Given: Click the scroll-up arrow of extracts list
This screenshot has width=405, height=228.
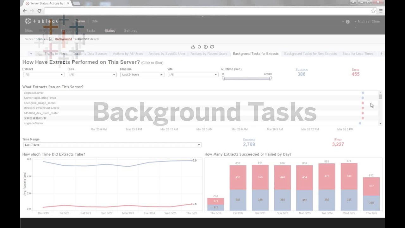Looking at the screenshot, I should tap(380, 92).
